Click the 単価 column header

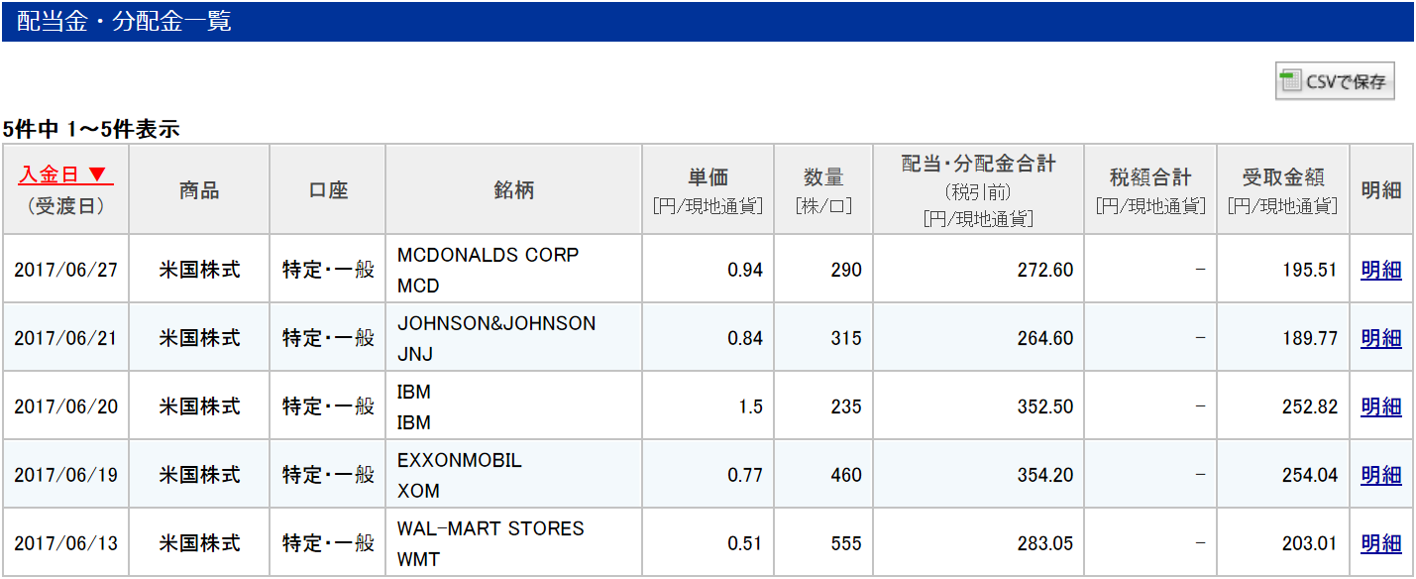point(708,190)
